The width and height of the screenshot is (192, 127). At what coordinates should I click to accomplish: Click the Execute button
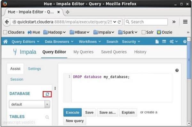pyautogui.click(x=73, y=112)
